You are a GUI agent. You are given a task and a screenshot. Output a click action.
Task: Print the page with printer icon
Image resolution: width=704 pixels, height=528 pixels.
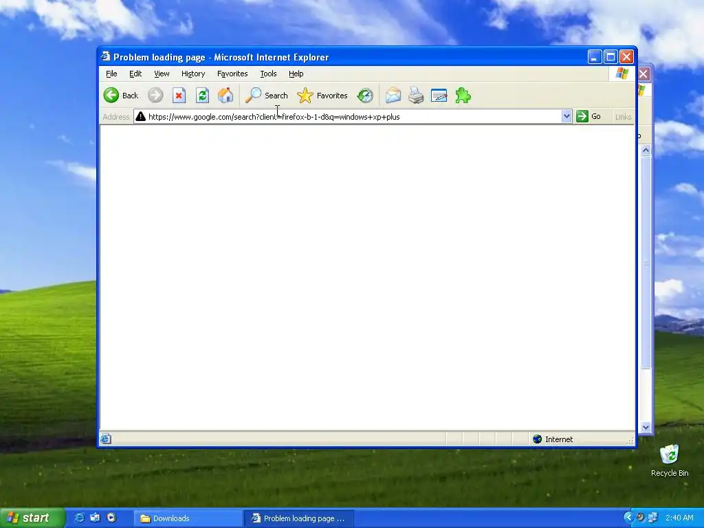click(x=416, y=95)
